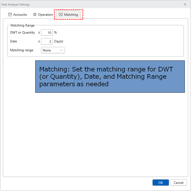Click the "DWT or Quantity" label

pos(23,33)
